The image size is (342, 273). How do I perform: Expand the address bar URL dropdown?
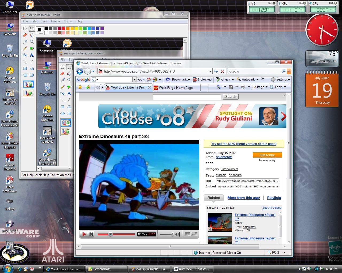coord(210,71)
